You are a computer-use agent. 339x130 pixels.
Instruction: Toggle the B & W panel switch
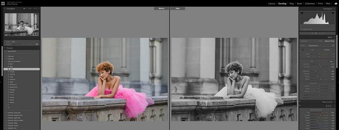pyautogui.click(x=300, y=106)
